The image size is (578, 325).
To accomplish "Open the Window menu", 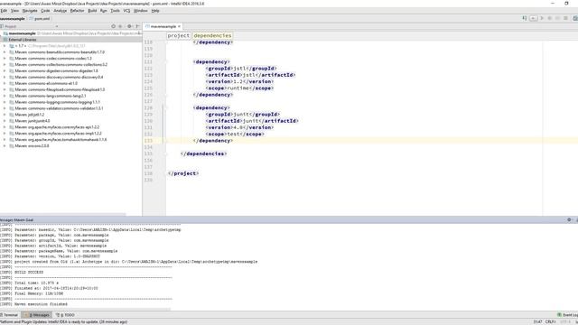I will pos(141,11).
